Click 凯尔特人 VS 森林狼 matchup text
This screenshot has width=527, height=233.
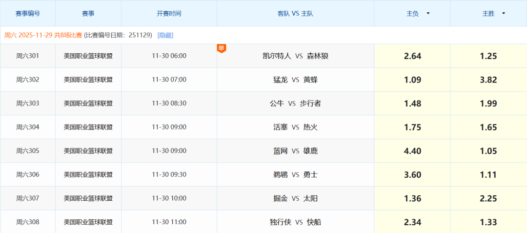tap(295, 56)
